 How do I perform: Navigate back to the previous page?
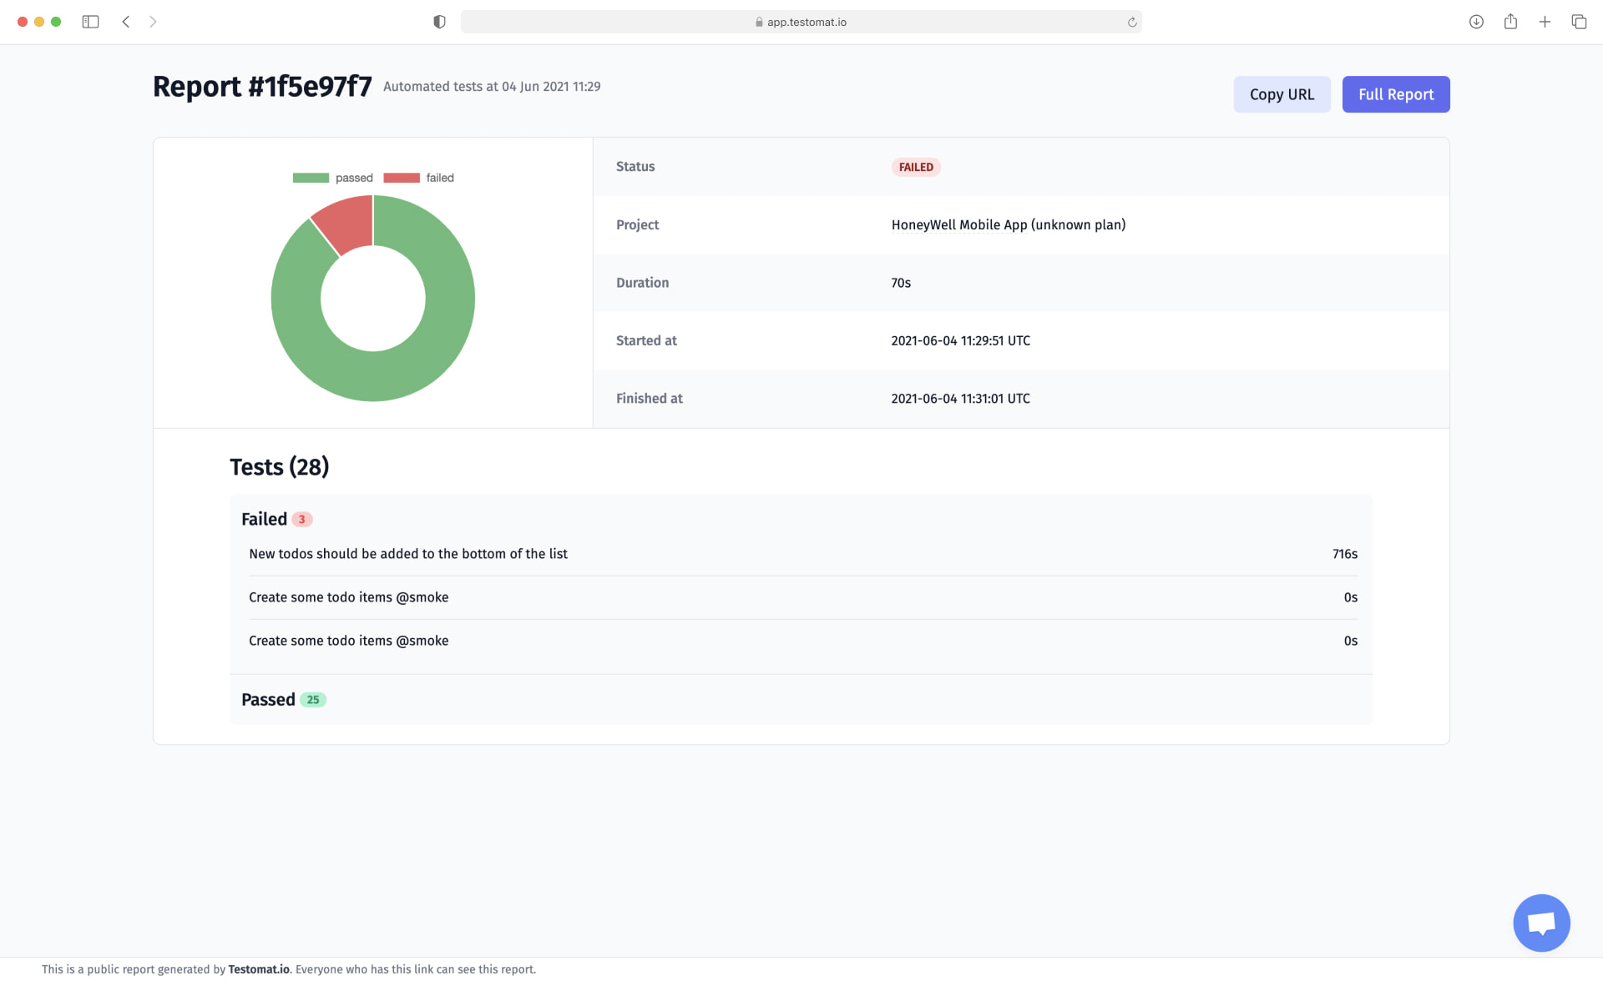click(x=125, y=22)
